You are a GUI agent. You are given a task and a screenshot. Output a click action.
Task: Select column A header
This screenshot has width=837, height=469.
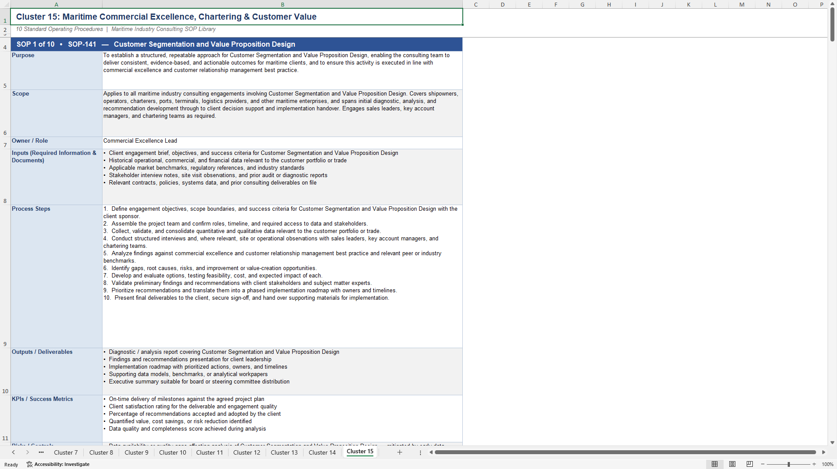point(56,4)
